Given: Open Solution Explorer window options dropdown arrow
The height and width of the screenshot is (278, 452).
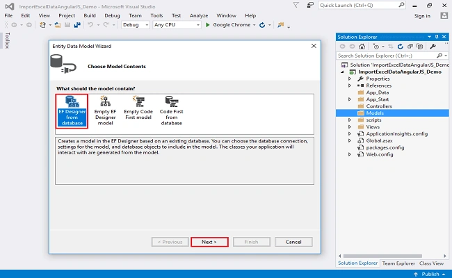Looking at the screenshot, I should pyautogui.click(x=429, y=37).
